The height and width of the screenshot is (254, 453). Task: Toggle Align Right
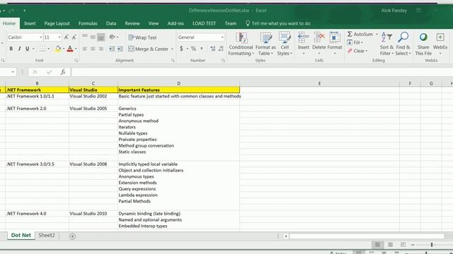101,49
